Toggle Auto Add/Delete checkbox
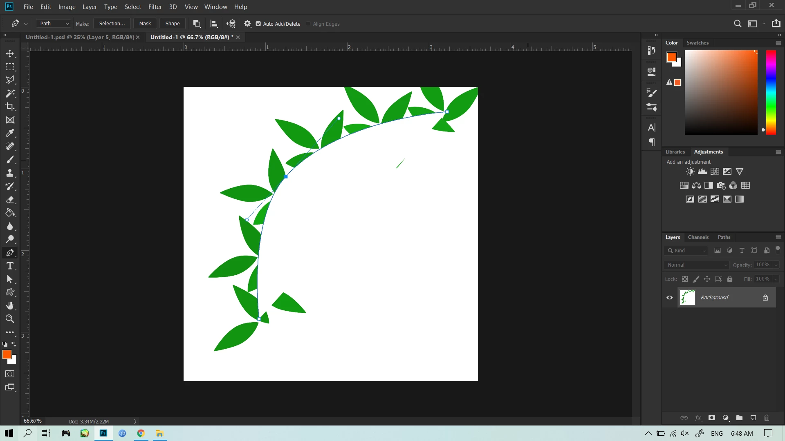The height and width of the screenshot is (441, 785). pyautogui.click(x=258, y=24)
